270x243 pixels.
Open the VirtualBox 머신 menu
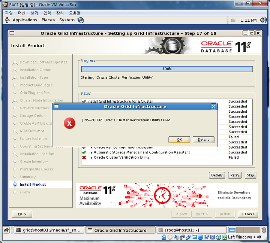click(21, 13)
